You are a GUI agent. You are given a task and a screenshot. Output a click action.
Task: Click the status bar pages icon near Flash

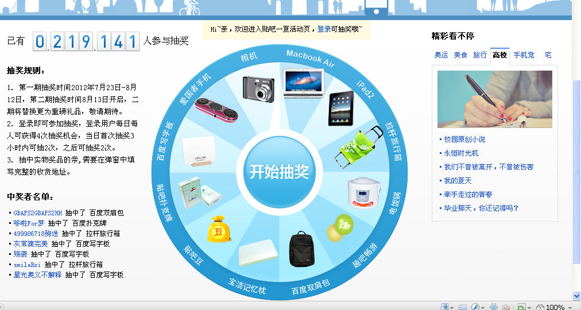462,307
